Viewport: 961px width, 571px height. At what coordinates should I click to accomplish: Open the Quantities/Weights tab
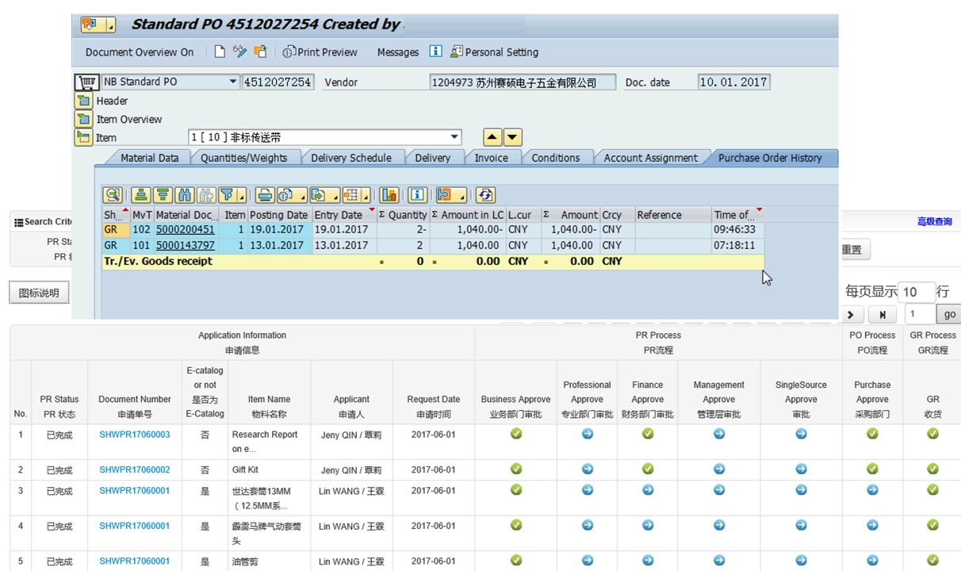pos(243,158)
